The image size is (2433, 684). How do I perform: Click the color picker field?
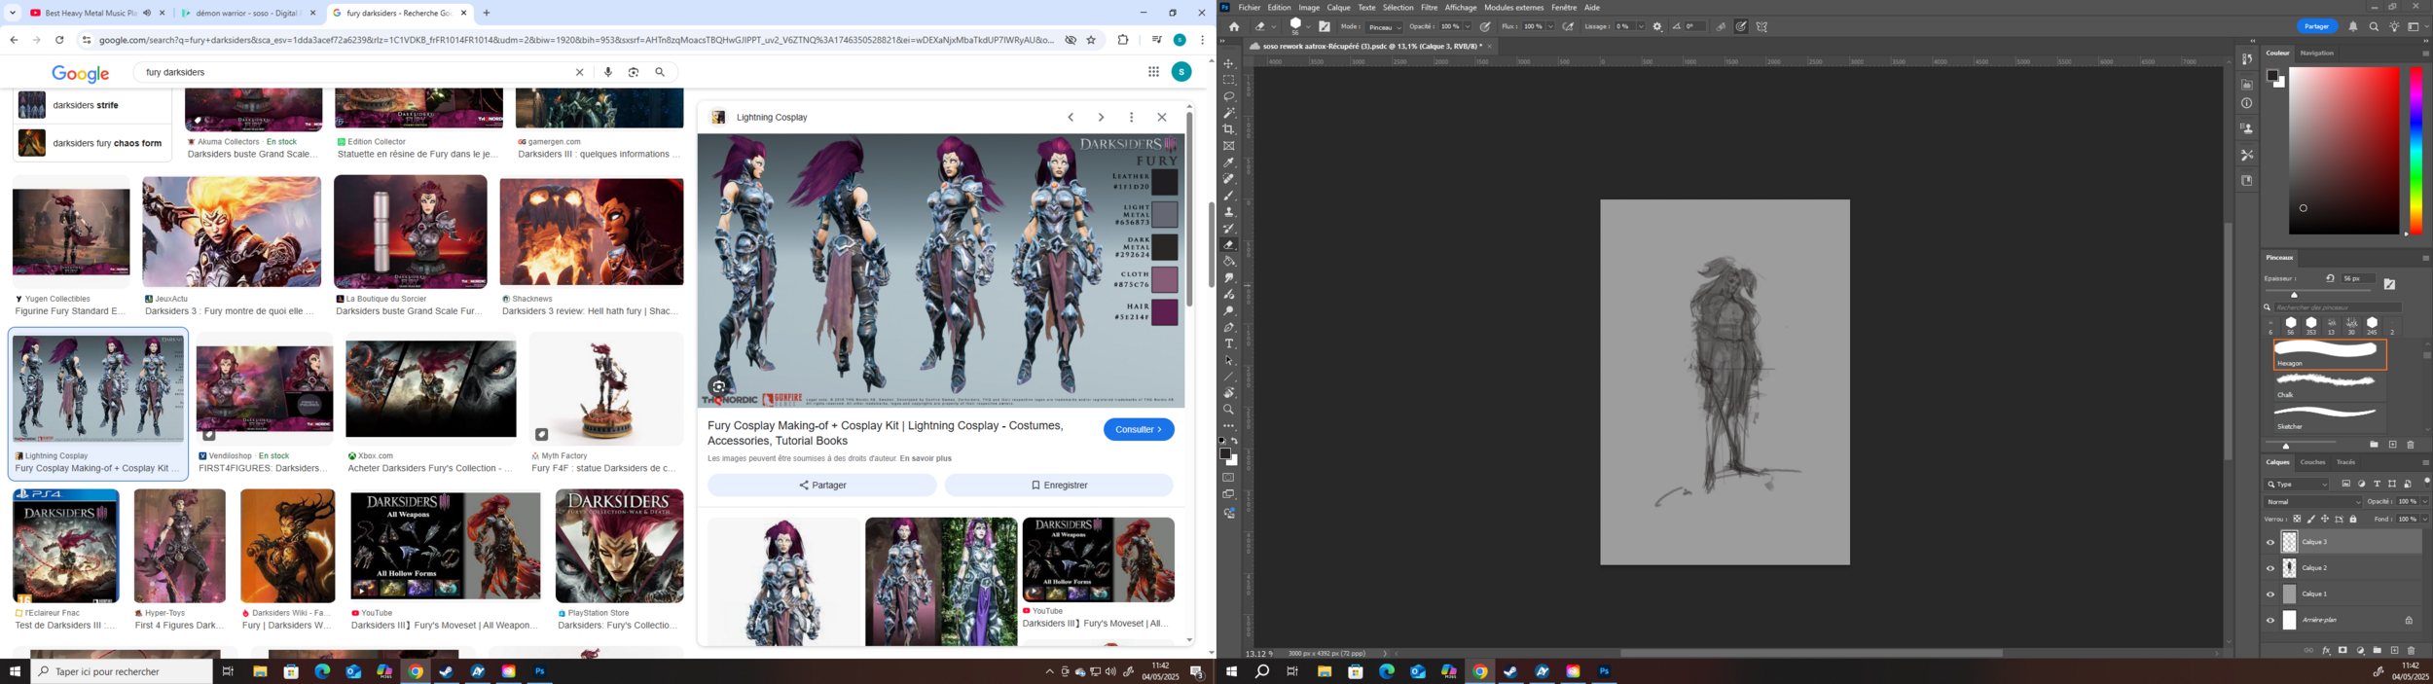[2344, 151]
